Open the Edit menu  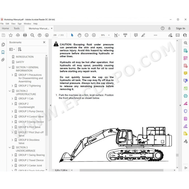7,24
